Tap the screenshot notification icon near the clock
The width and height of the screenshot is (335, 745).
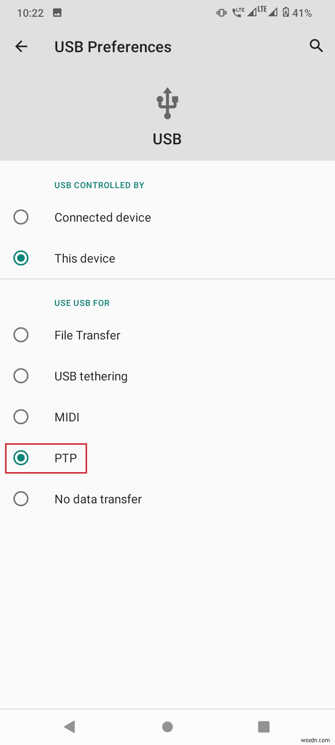[58, 13]
